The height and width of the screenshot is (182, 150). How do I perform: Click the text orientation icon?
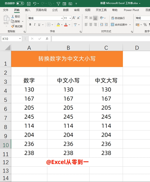click(102, 18)
